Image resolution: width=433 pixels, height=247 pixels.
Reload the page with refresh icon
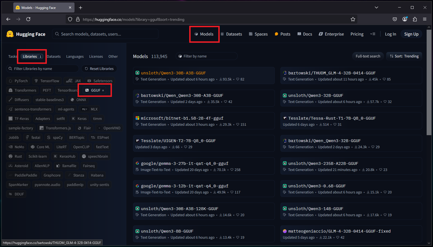click(28, 19)
